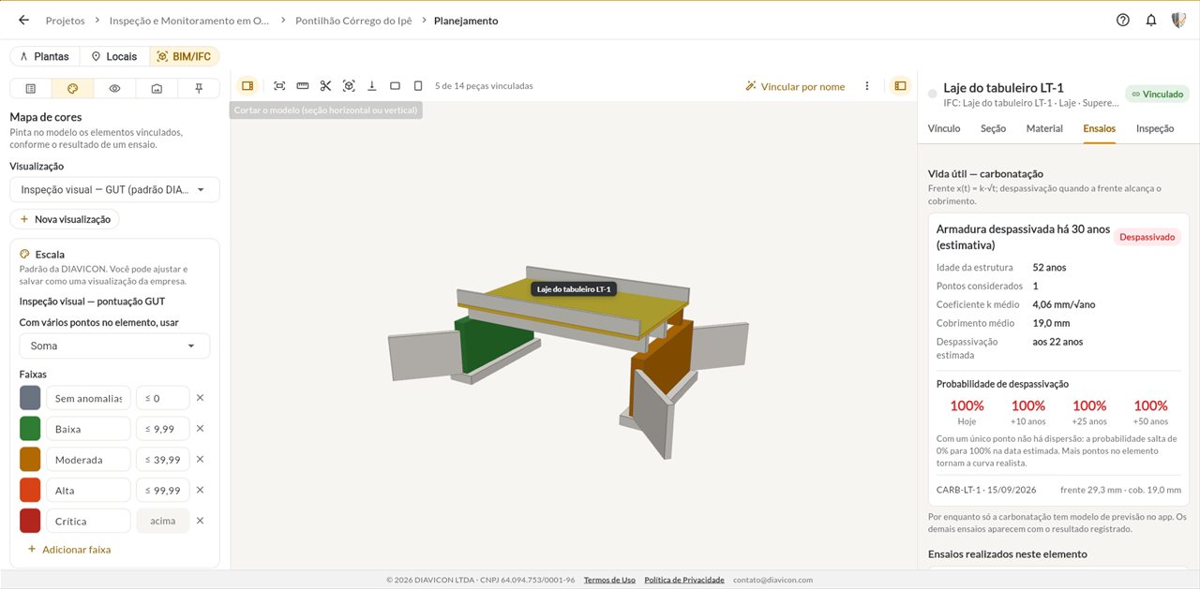Remove the Baixa range
The image size is (1200, 589).
200,429
